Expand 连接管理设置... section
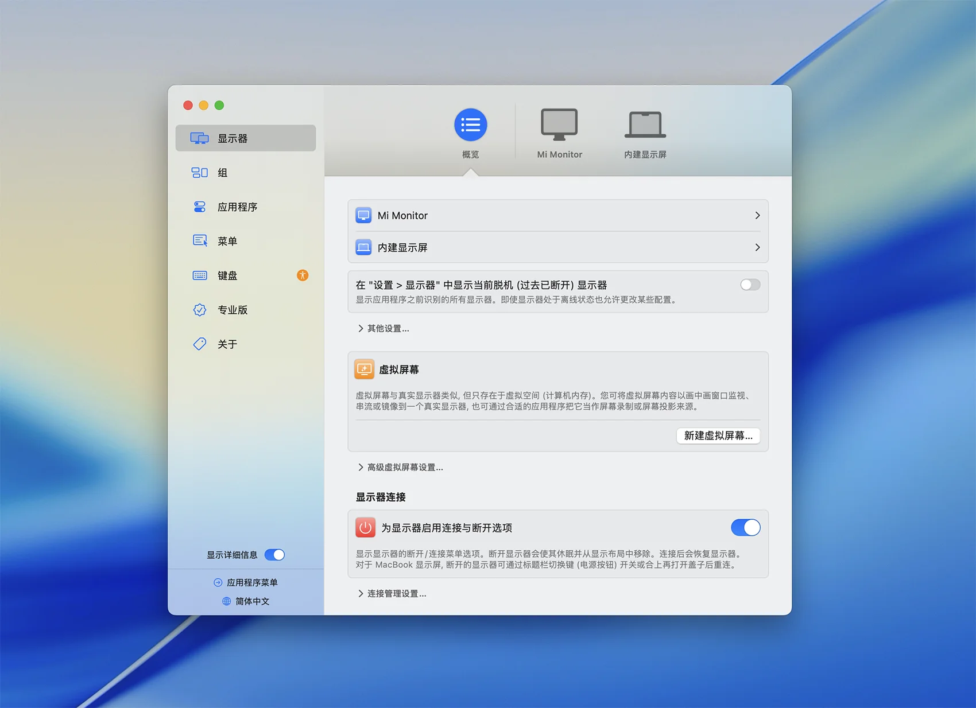The height and width of the screenshot is (708, 976). tap(392, 594)
